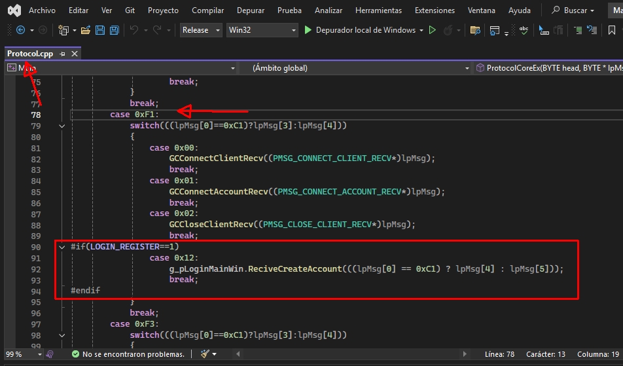The height and width of the screenshot is (366, 623).
Task: Toggle the bookmark icon in toolbar
Action: 612,30
